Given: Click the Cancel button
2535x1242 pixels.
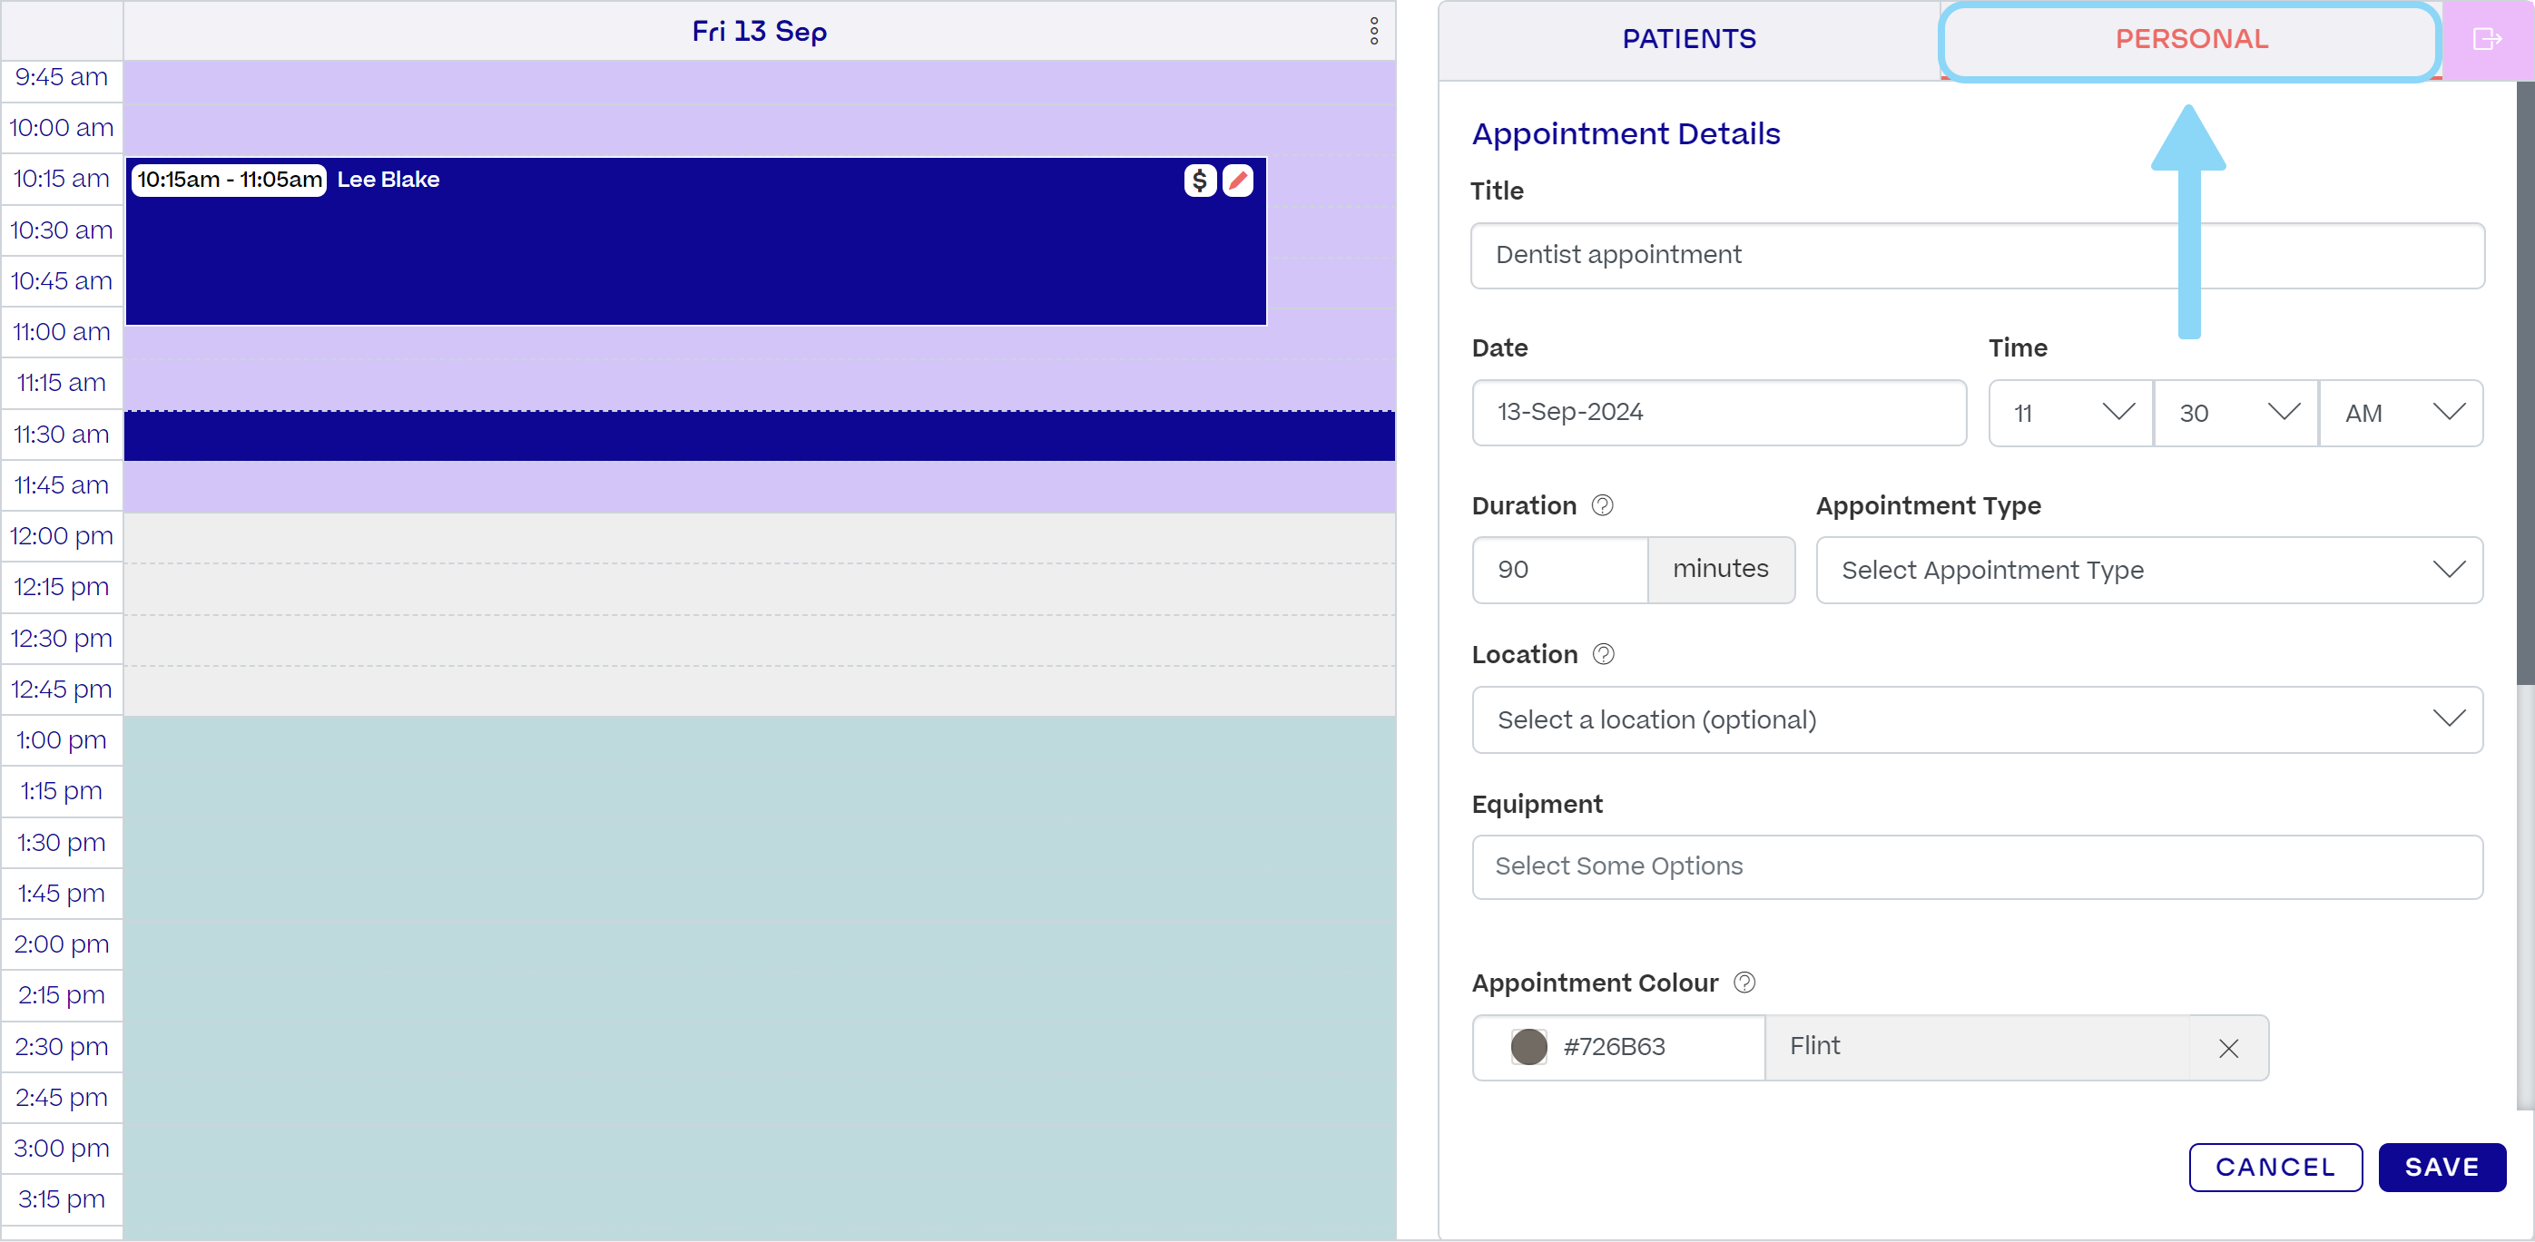Looking at the screenshot, I should click(2275, 1168).
